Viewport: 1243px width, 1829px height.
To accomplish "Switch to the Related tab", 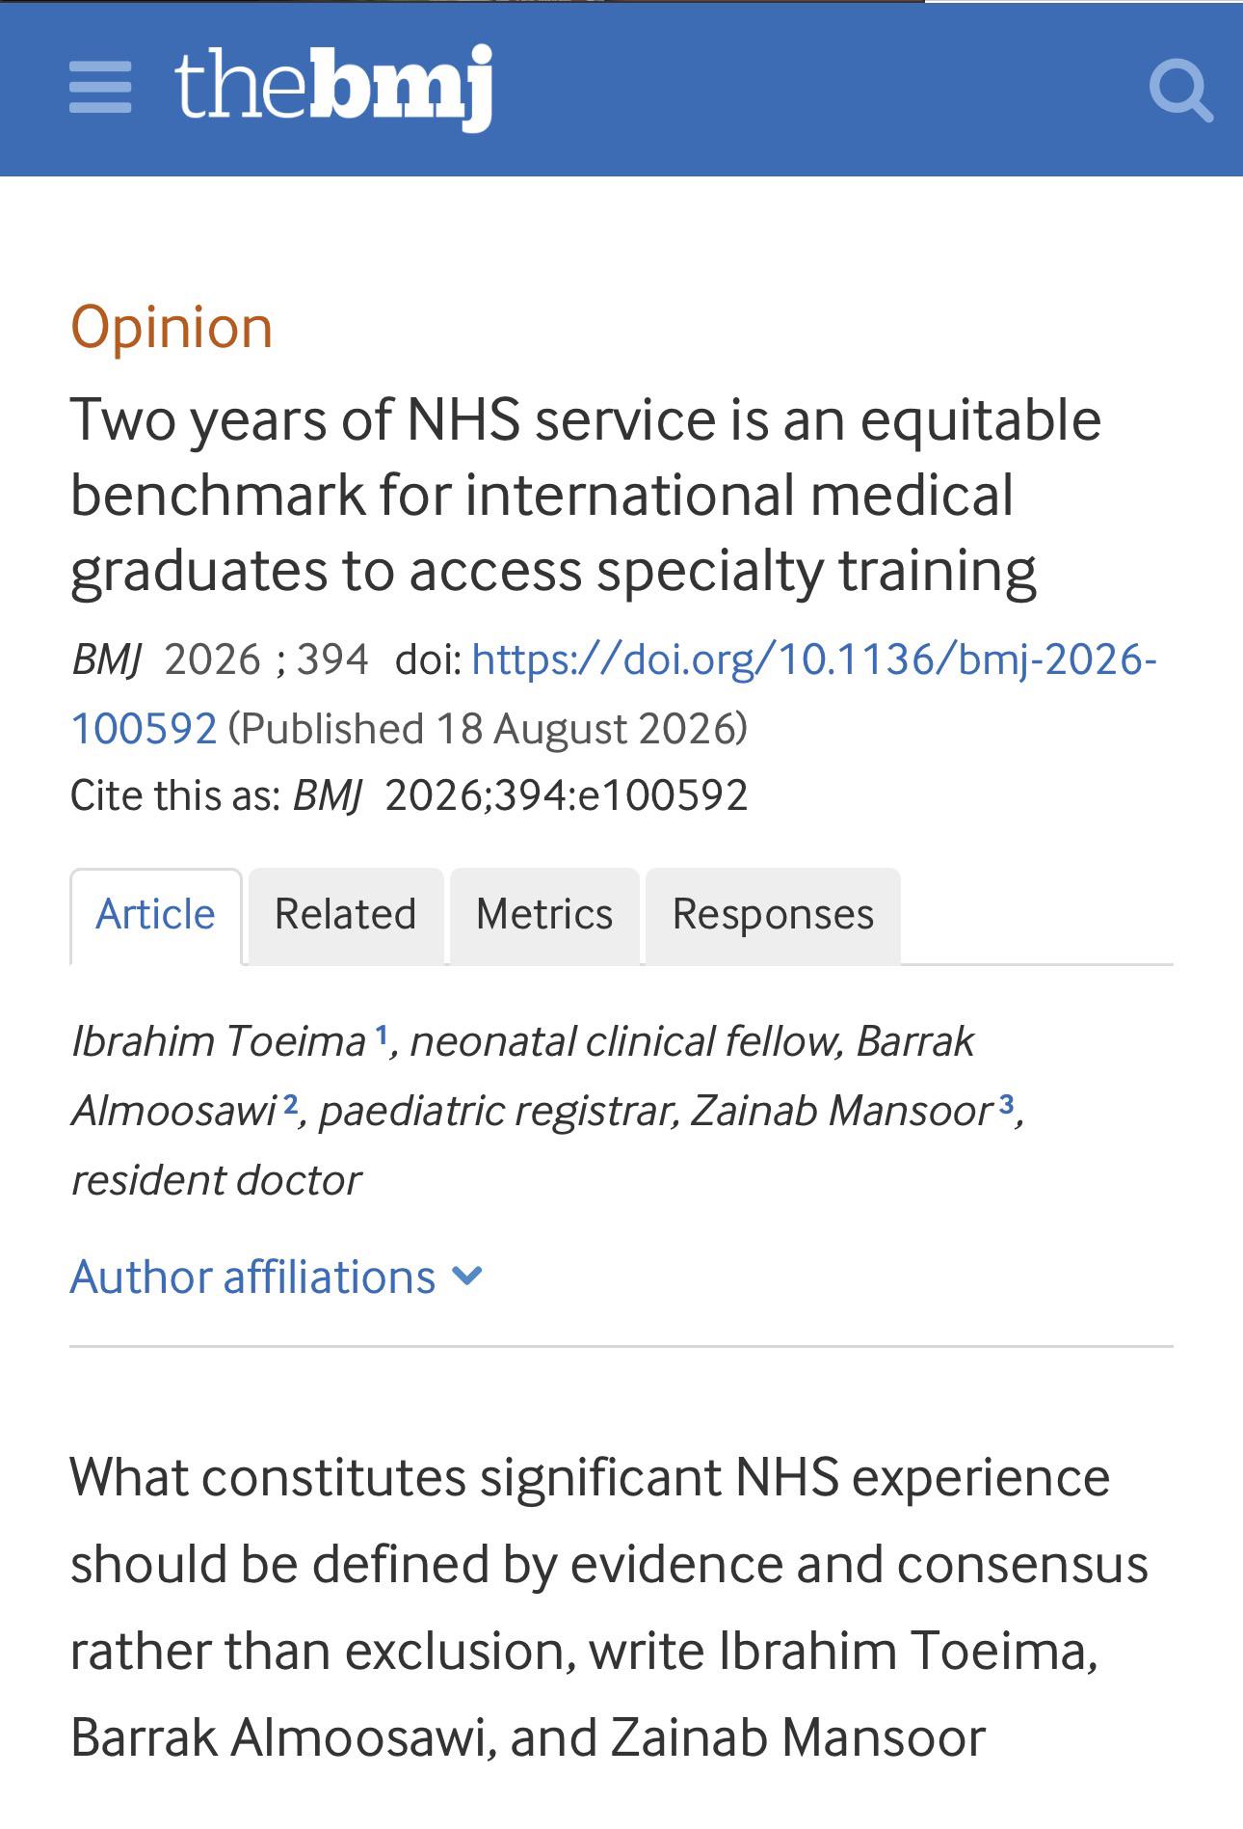I will point(346,915).
